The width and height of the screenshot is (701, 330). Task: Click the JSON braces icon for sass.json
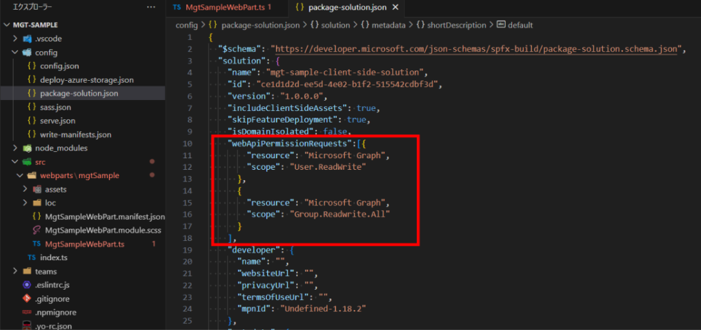tap(31, 107)
